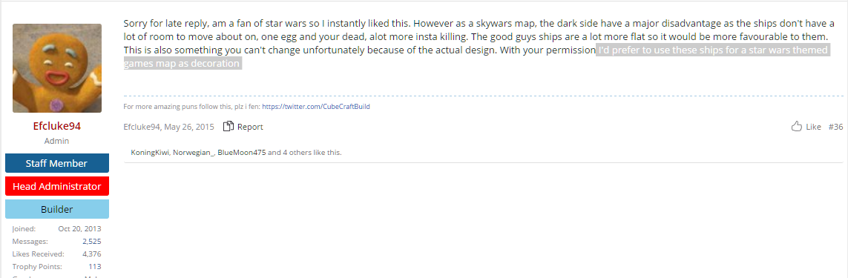Click the Staff Member banner
848x278 pixels.
pyautogui.click(x=57, y=163)
